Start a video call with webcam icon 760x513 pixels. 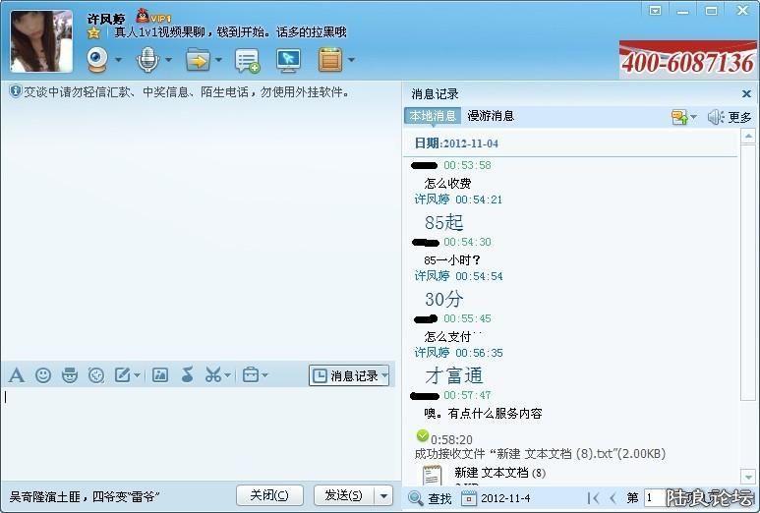97,60
